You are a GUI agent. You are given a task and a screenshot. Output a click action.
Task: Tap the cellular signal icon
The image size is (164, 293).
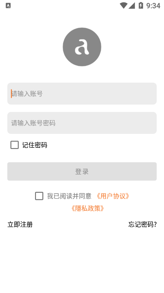click(x=132, y=6)
